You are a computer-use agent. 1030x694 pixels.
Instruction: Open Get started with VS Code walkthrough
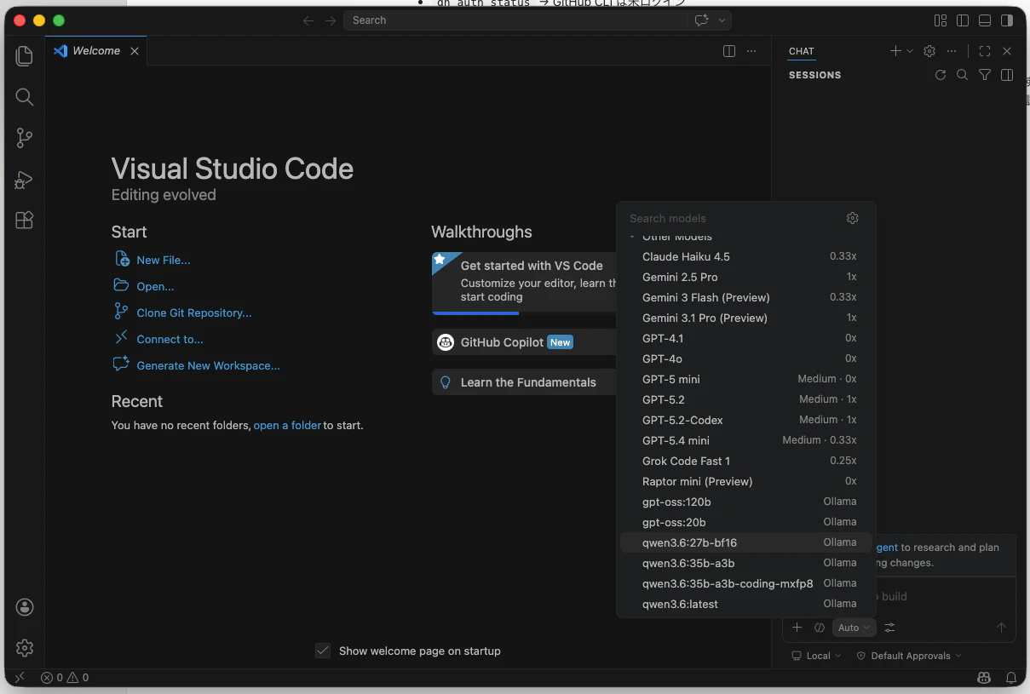click(x=524, y=283)
